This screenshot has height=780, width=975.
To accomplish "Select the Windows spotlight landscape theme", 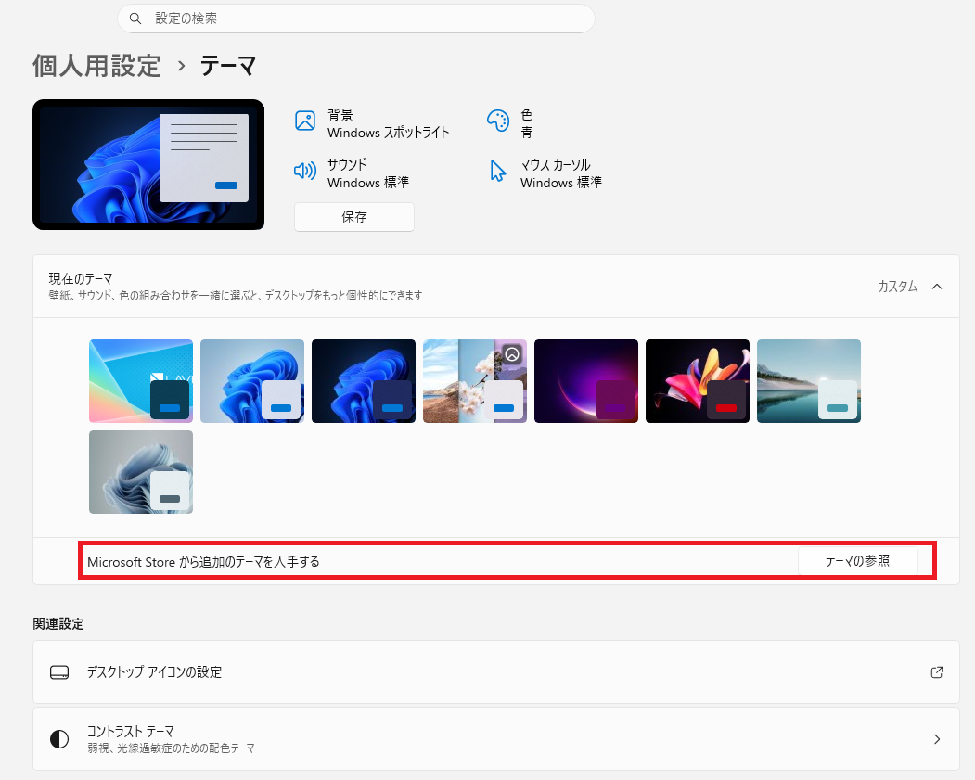I will [x=475, y=381].
